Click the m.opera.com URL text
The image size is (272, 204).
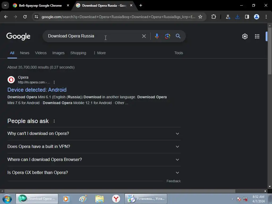coord(34,82)
